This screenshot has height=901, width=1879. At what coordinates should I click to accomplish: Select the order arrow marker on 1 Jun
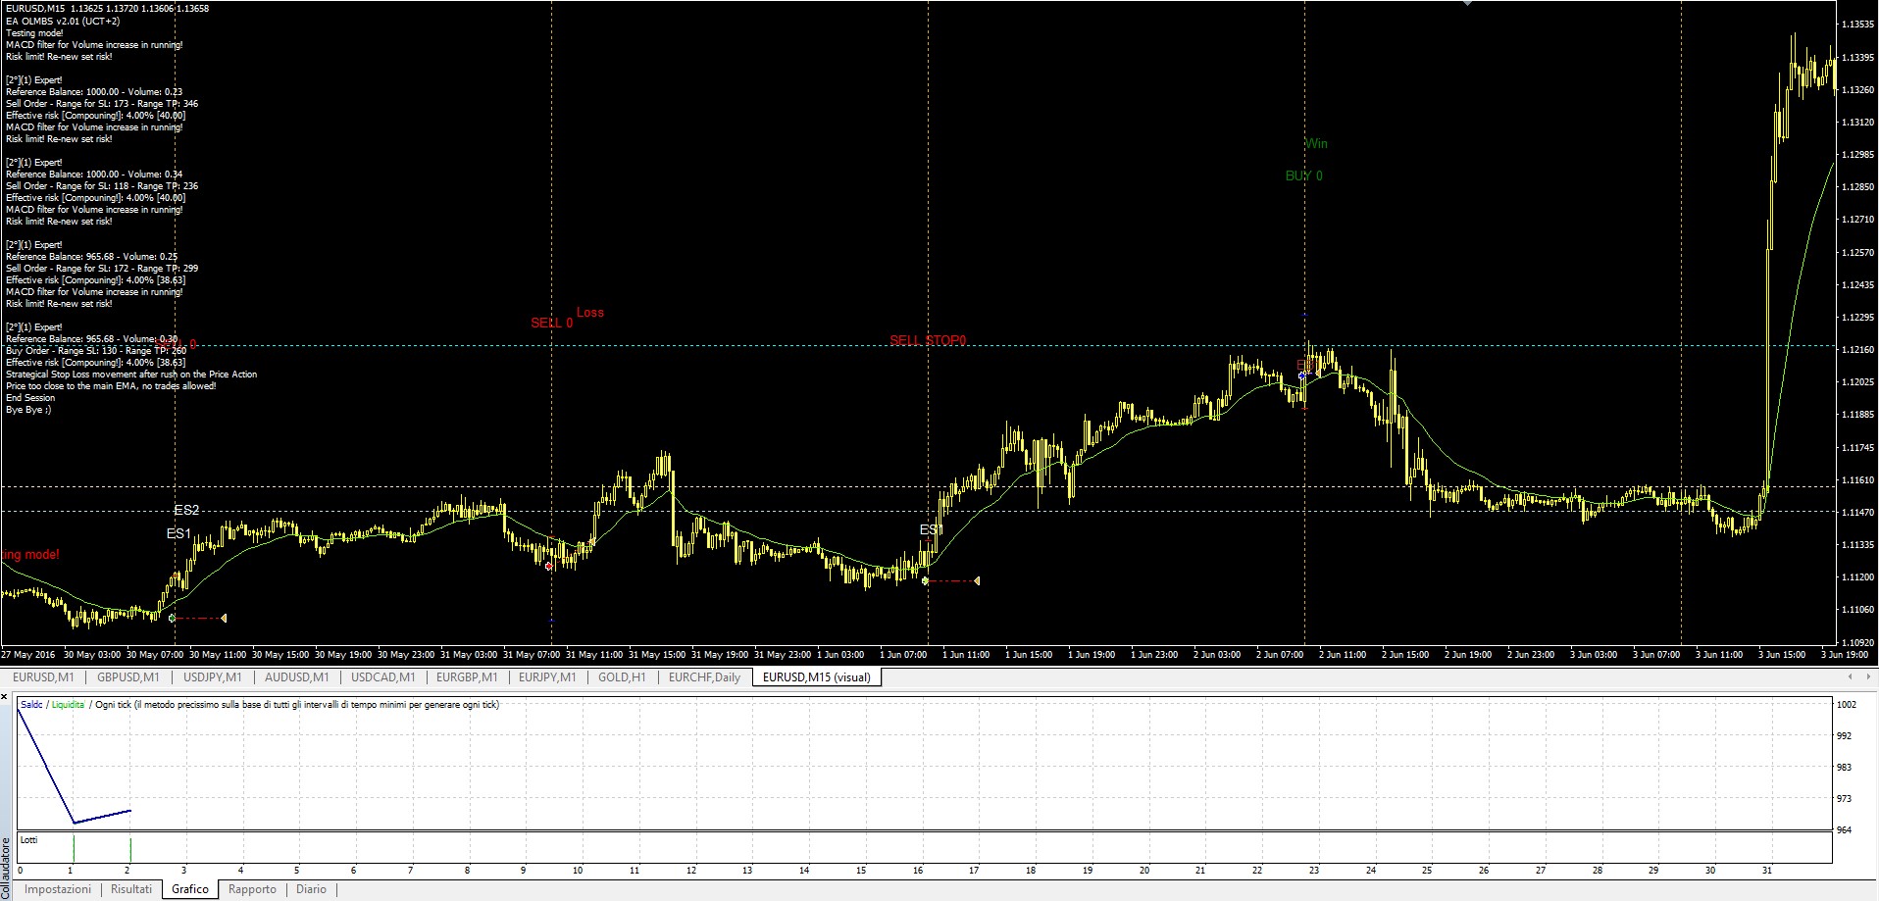(x=925, y=581)
